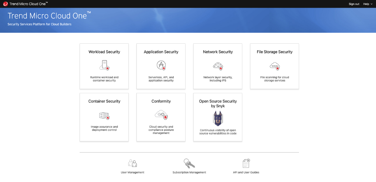Open the Container Security container icon
Viewport: 376px width, 182px height.
coord(104,116)
